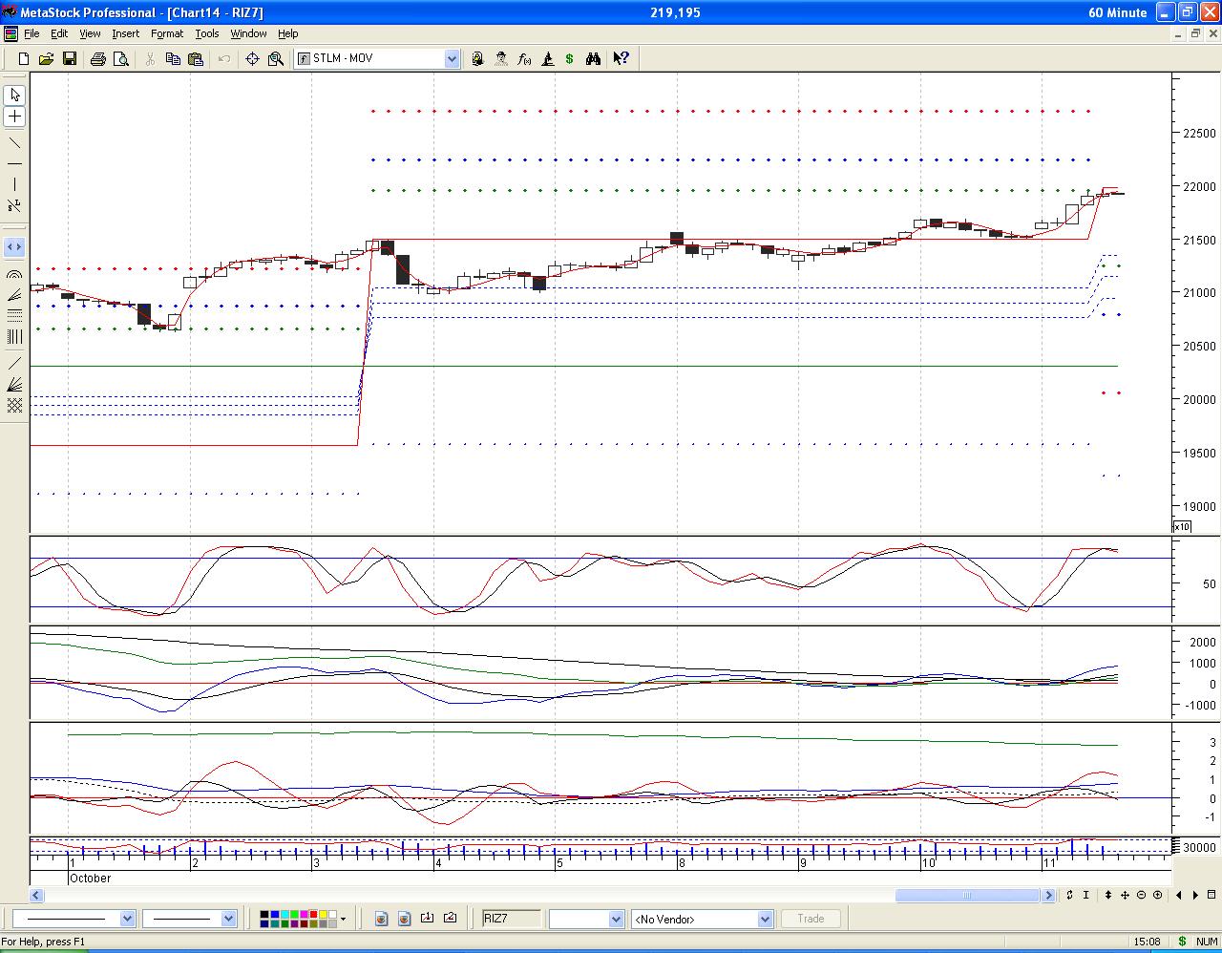Select the horizontal retracement lines tool
The width and height of the screenshot is (1222, 953).
[x=14, y=316]
